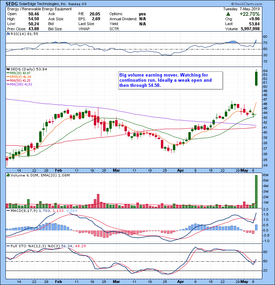Click the Ask Size: label

click(56, 19)
